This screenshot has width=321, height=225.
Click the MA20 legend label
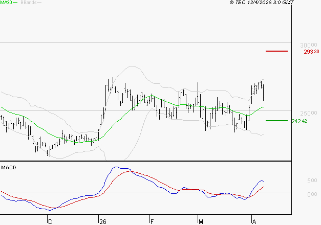6,3
